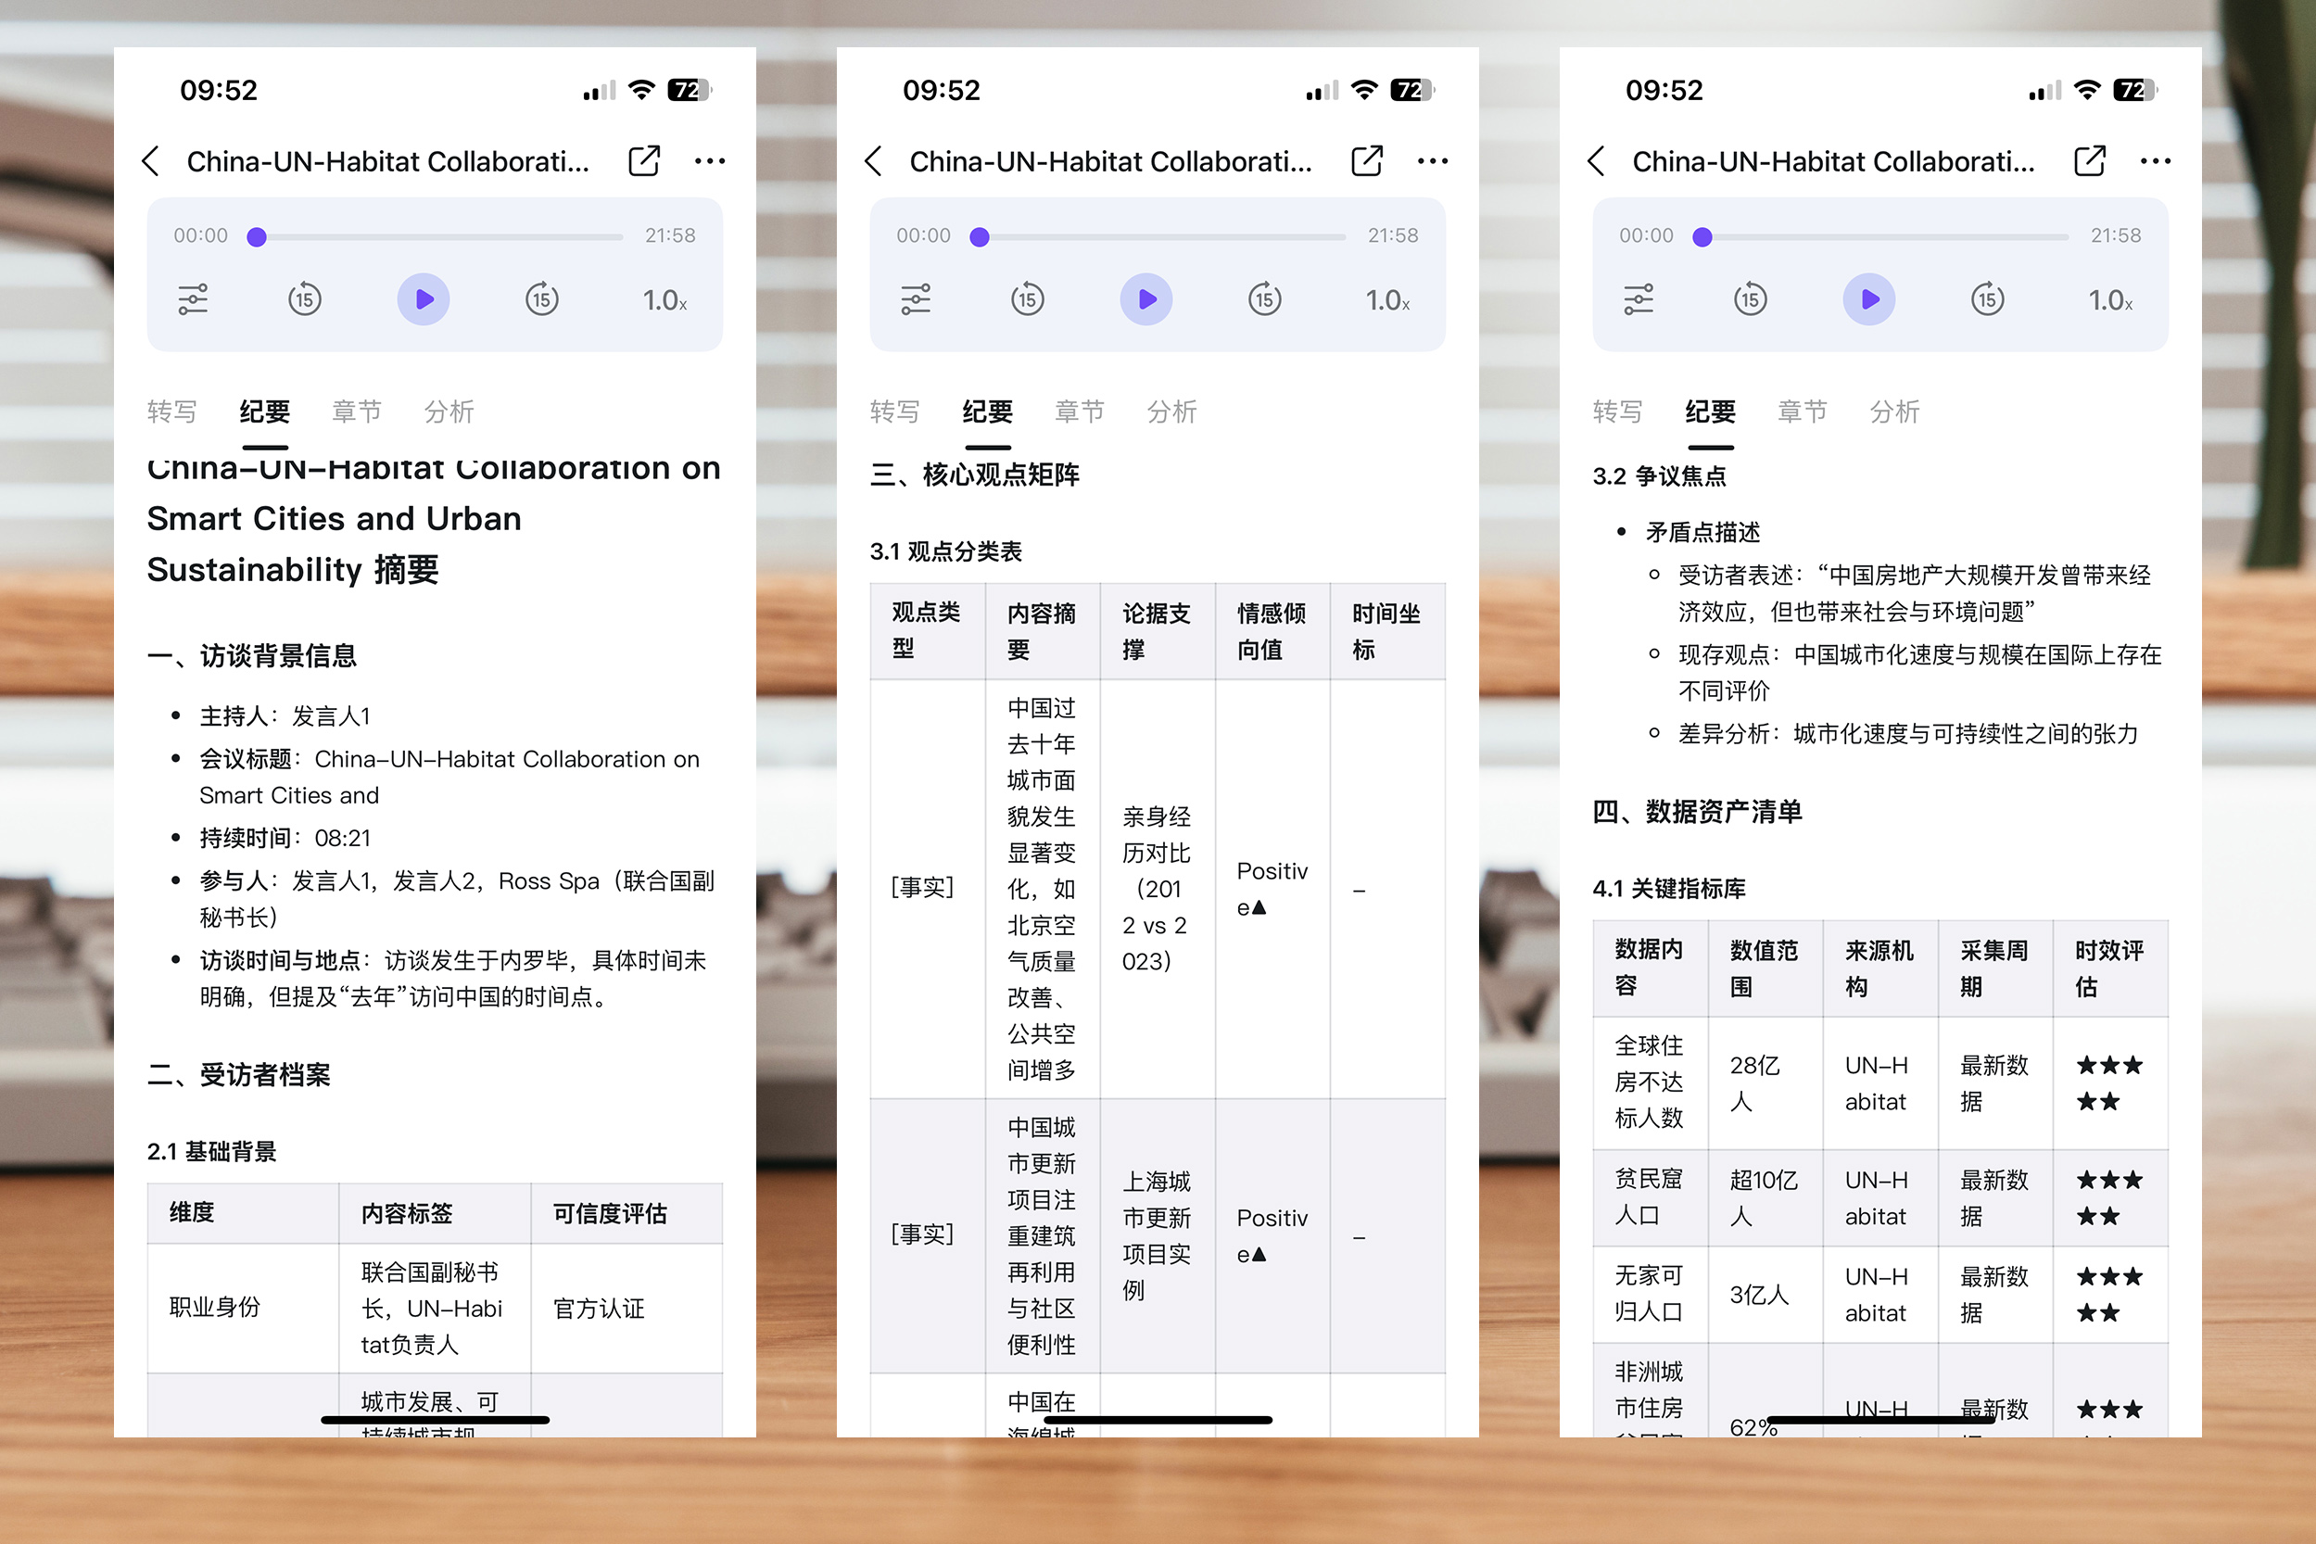Tap back arrow on the left phone
Viewport: 2316px width, 1544px height.
[x=151, y=161]
